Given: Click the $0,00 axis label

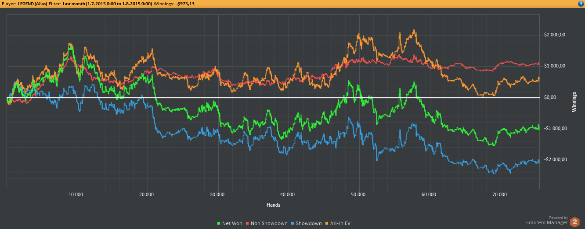Looking at the screenshot, I should coord(550,97).
